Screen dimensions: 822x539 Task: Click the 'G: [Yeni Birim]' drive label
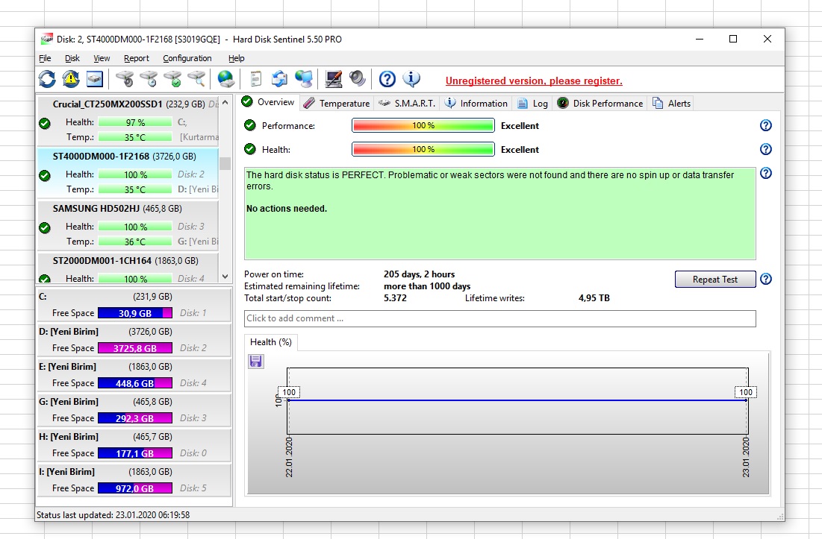click(69, 402)
